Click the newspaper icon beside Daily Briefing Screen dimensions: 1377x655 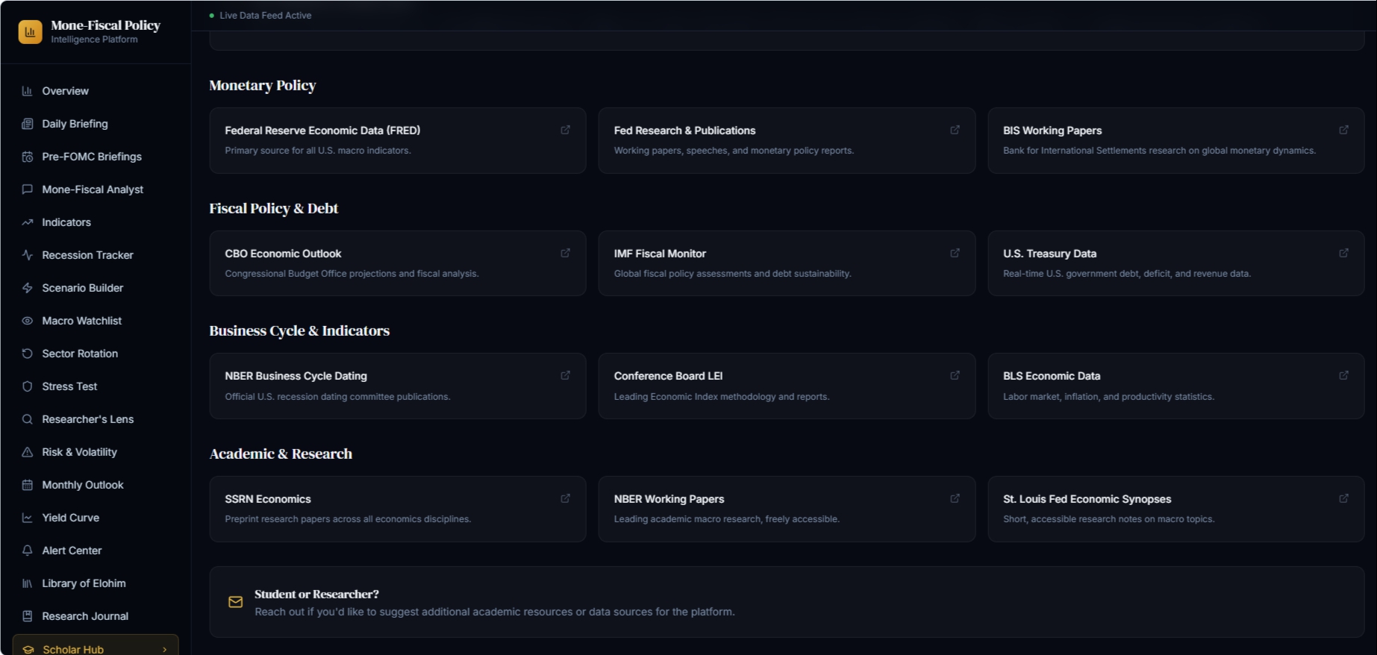click(x=28, y=124)
